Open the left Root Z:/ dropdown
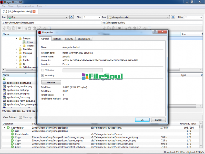Viewport: 205px width, 154px height. click(x=65, y=17)
